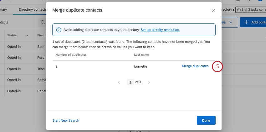This screenshot has width=266, height=132.
Task: Click the page number input field
Action: [130, 82]
